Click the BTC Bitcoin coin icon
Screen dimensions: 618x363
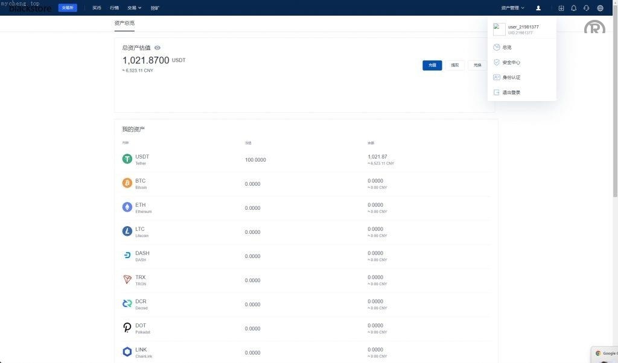[127, 183]
